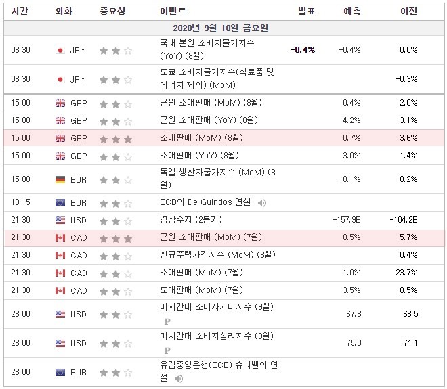The height and width of the screenshot is (389, 447).
Task: Click the German flag in 독일 생산자물가지수 row
Action: pos(60,180)
